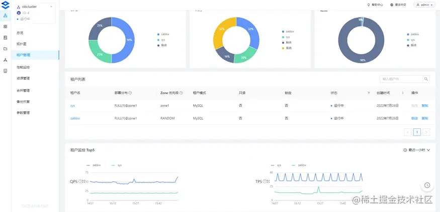This screenshot has width=440, height=212.
Task: Toggle sys legend in right donut chart
Action: pyautogui.click(x=411, y=40)
